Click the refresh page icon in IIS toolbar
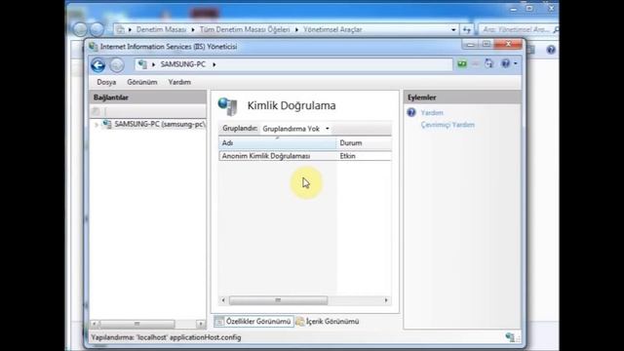 tap(488, 63)
